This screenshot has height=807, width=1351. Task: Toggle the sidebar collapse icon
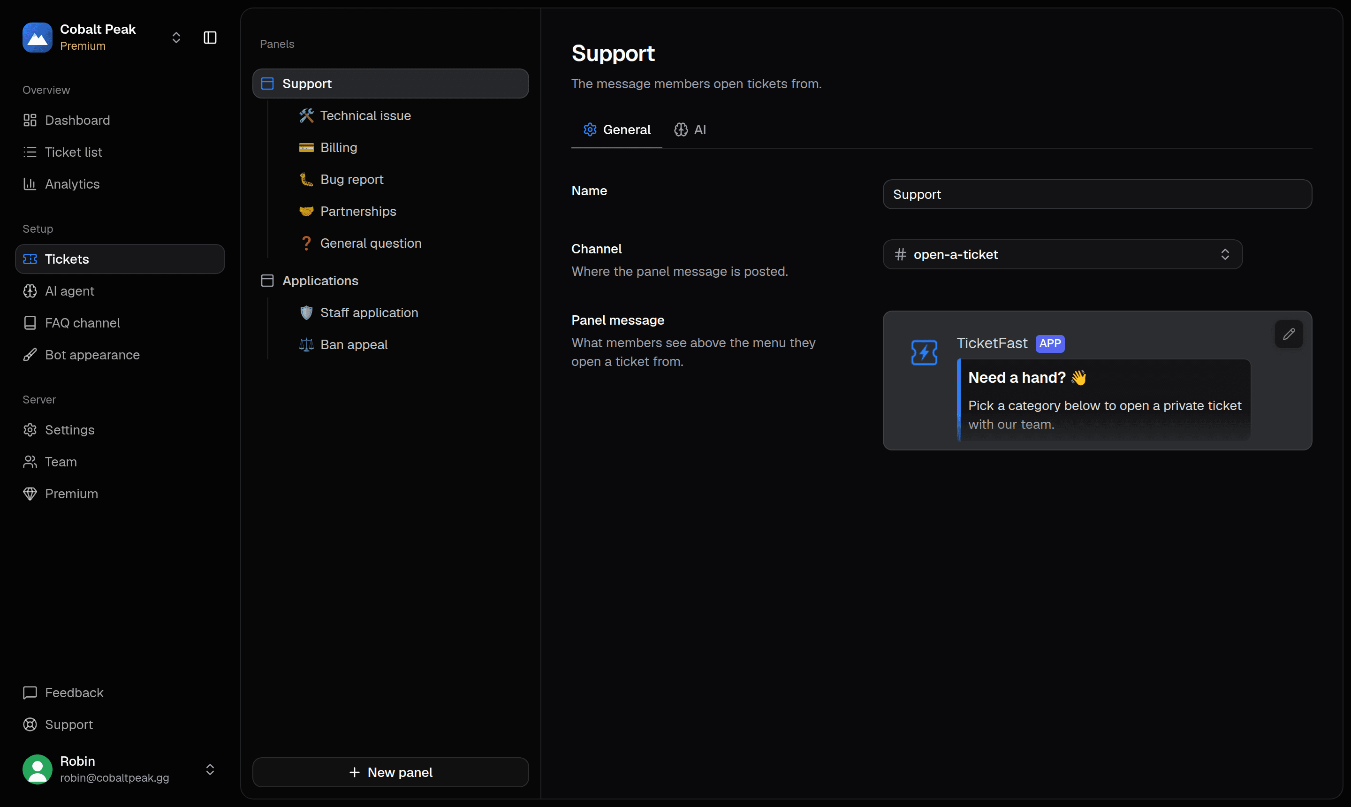[210, 38]
